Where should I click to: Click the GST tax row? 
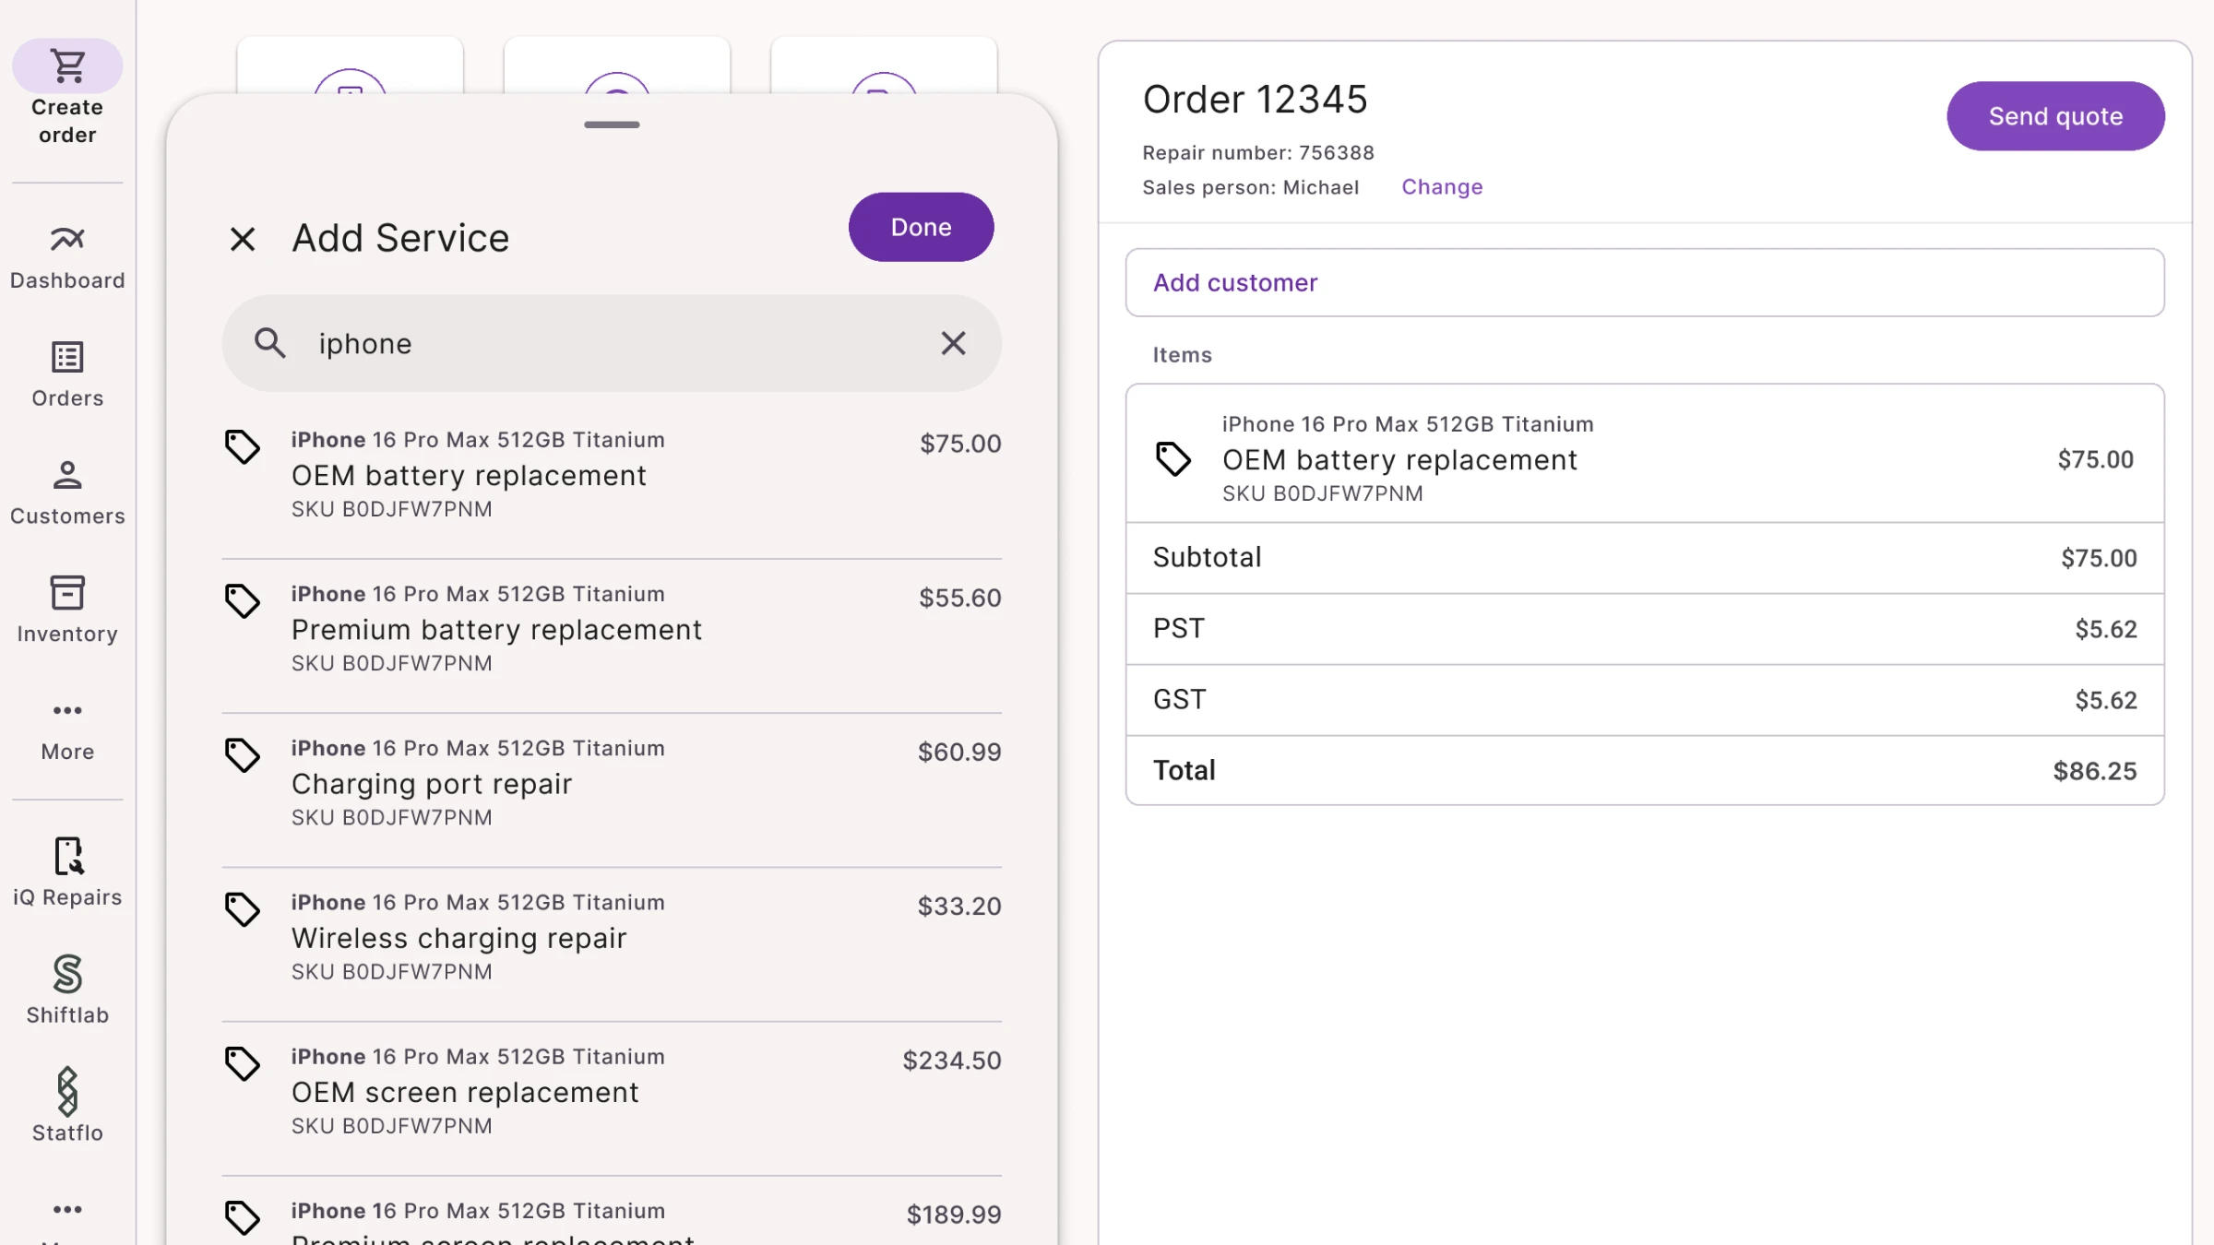1644,700
